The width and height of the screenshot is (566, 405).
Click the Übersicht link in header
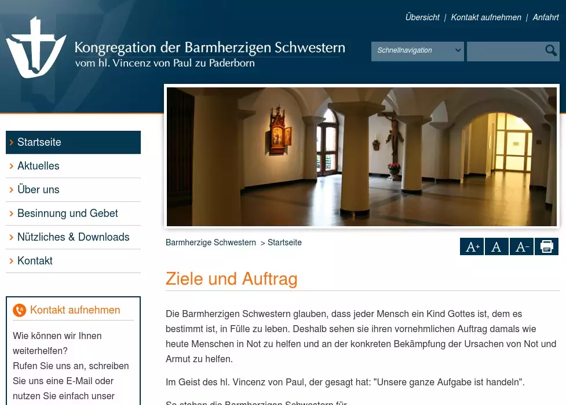coord(422,17)
